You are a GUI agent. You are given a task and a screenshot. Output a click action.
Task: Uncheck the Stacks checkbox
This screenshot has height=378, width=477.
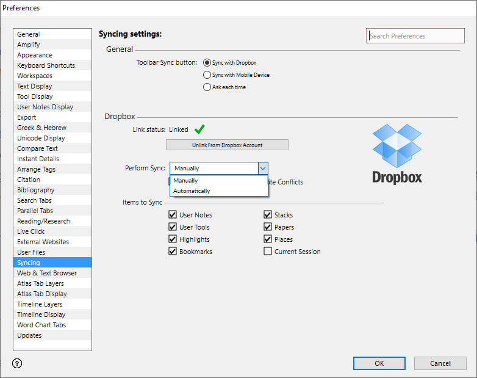[268, 215]
